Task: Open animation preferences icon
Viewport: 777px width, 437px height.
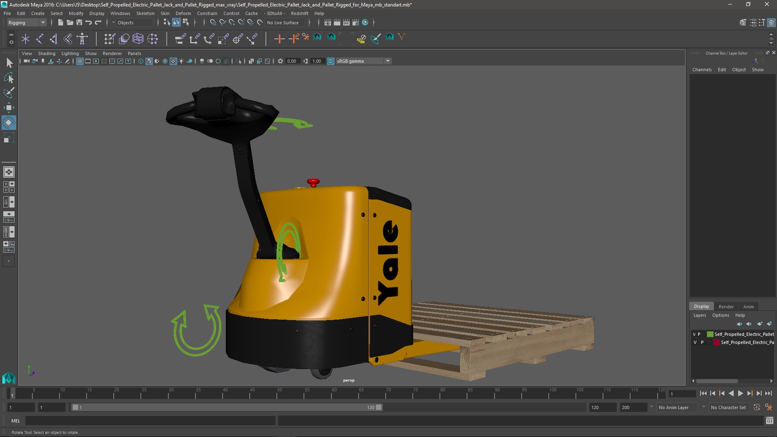Action: point(768,407)
